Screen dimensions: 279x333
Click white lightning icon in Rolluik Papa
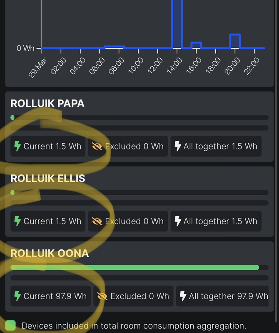(178, 147)
